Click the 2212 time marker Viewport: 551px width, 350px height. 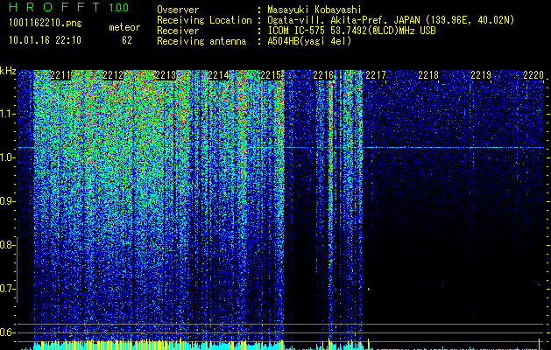click(x=113, y=75)
